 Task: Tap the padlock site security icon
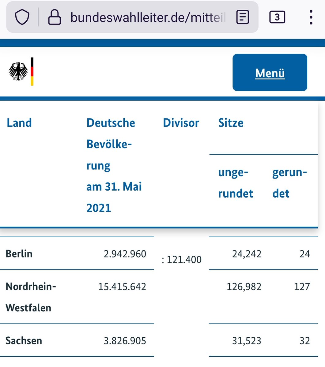(x=55, y=17)
